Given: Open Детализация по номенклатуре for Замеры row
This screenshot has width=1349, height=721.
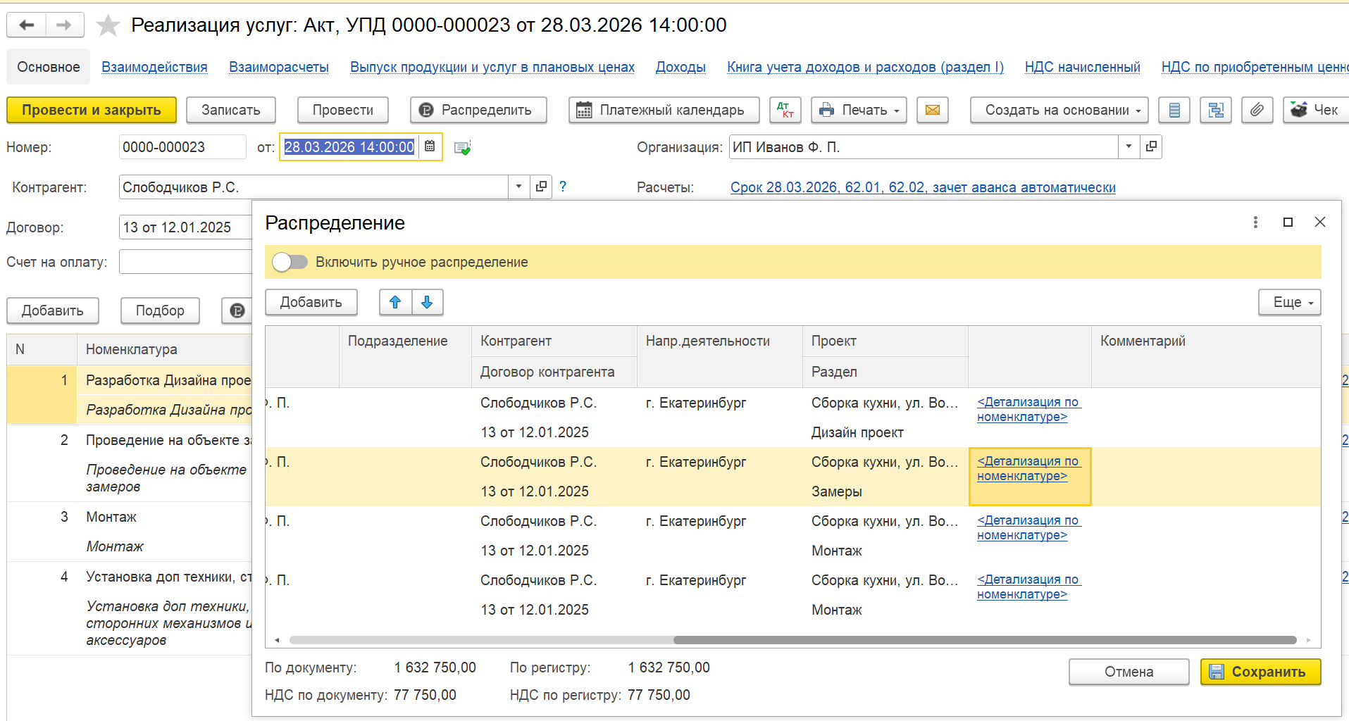Looking at the screenshot, I should (x=1028, y=469).
